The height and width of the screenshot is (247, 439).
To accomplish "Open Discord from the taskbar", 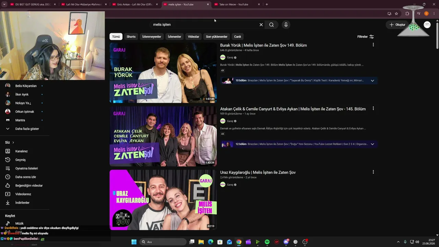I will click(286, 242).
